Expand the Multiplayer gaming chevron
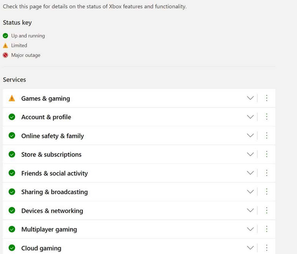 [x=250, y=229]
